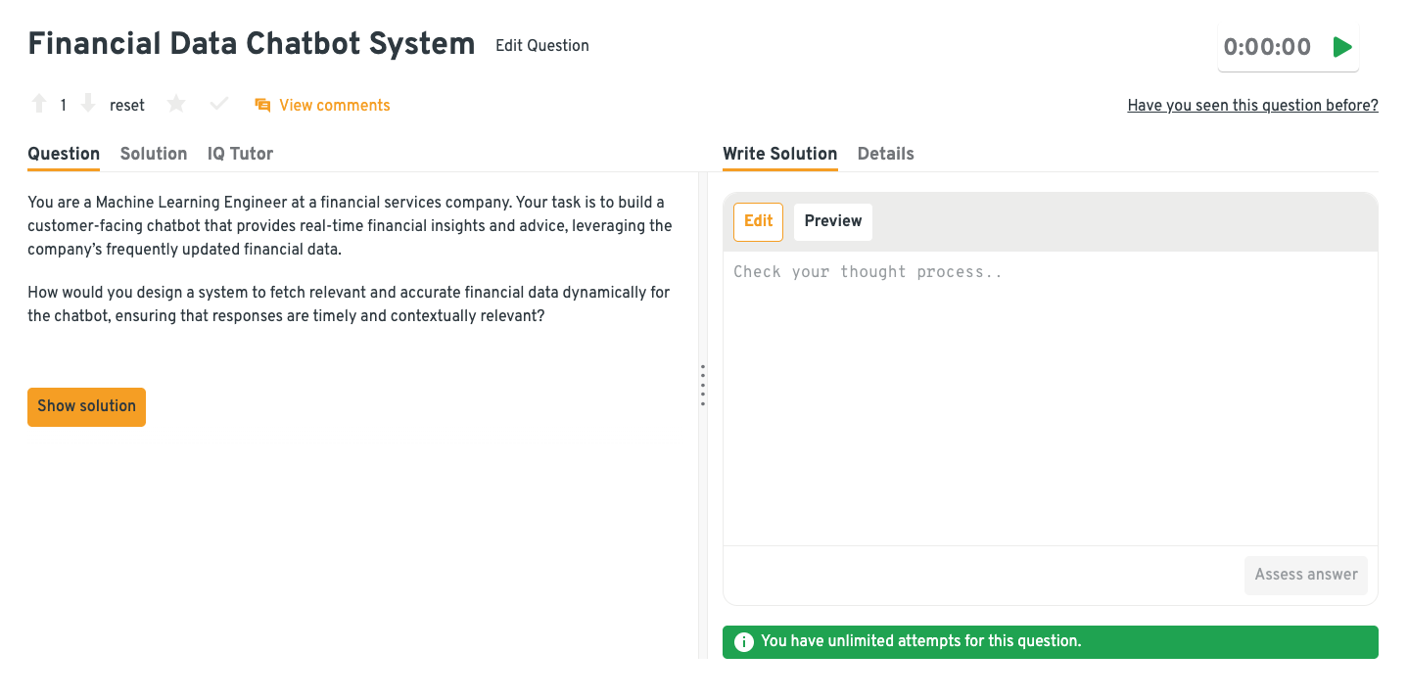Switch to the Details tab
1407x699 pixels.
tap(885, 154)
